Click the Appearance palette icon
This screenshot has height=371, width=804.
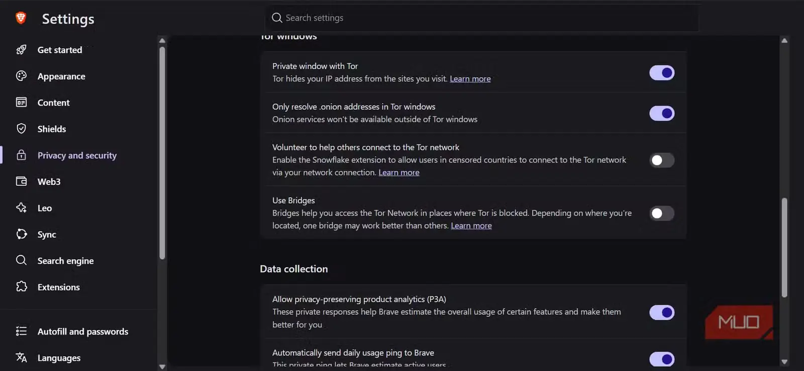pyautogui.click(x=21, y=76)
